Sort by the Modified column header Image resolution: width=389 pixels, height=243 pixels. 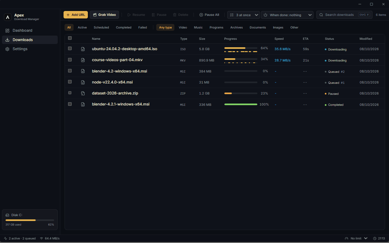(x=366, y=39)
